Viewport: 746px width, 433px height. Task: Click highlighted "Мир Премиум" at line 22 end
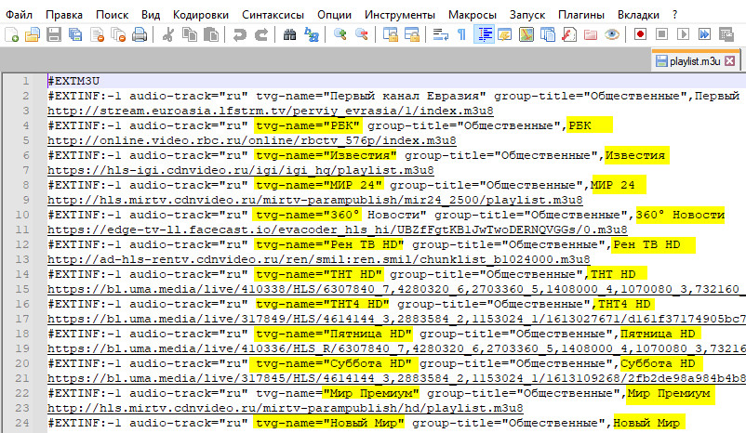pos(669,394)
